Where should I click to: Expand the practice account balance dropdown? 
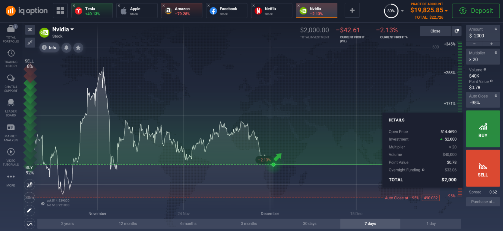pos(446,10)
